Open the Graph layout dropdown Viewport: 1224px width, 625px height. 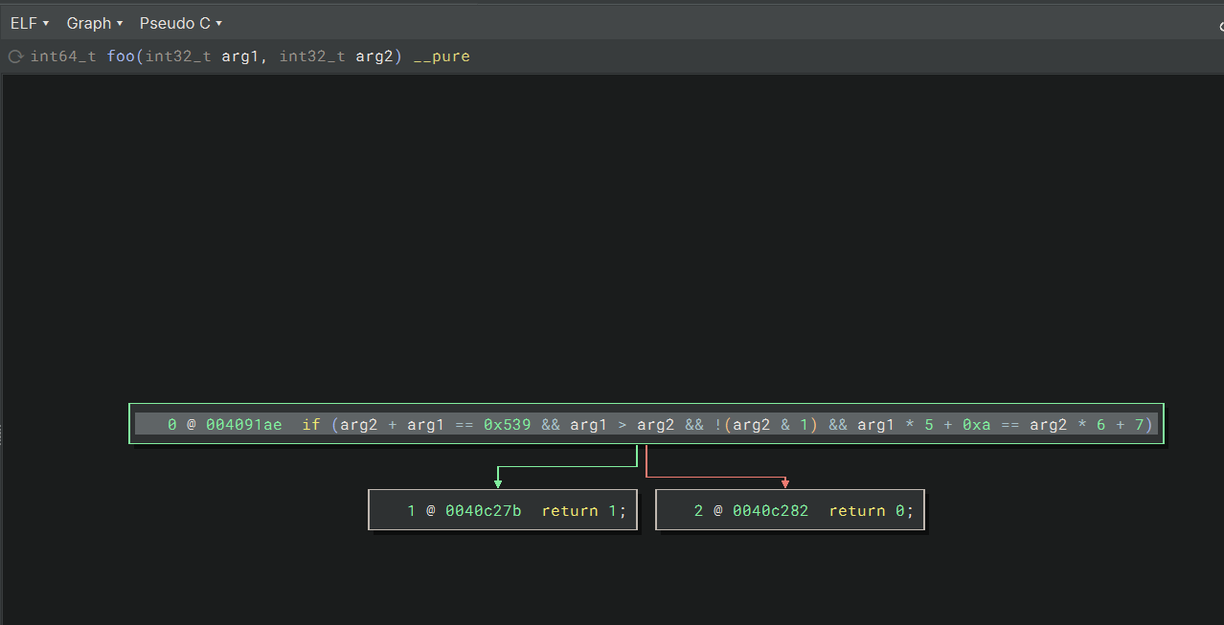93,22
